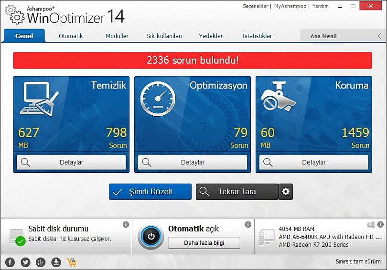Switch to the Otomatik tab
Screen dimensions: 387x270
pyautogui.click(x=71, y=36)
